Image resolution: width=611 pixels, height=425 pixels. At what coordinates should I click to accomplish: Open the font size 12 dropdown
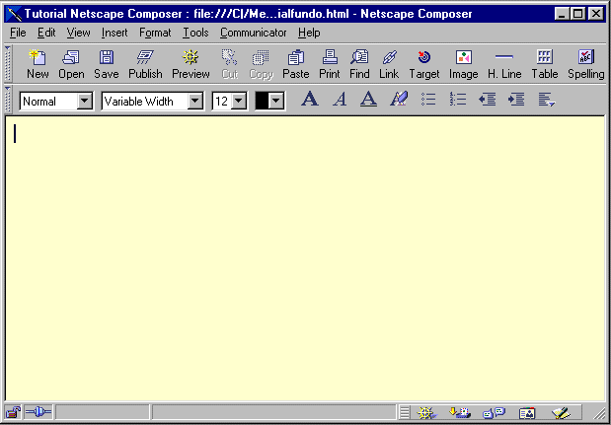[238, 101]
